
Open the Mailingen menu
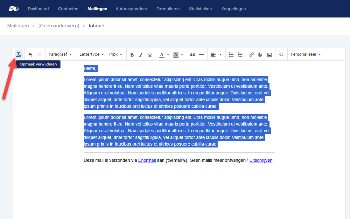tap(97, 9)
